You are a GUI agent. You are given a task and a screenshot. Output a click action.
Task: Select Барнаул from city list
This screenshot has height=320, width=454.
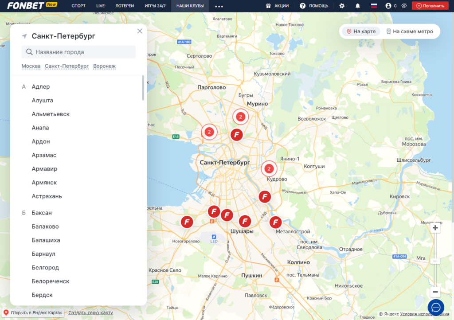point(43,254)
